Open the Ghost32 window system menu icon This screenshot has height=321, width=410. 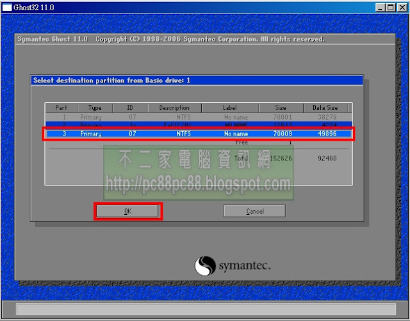click(x=7, y=8)
